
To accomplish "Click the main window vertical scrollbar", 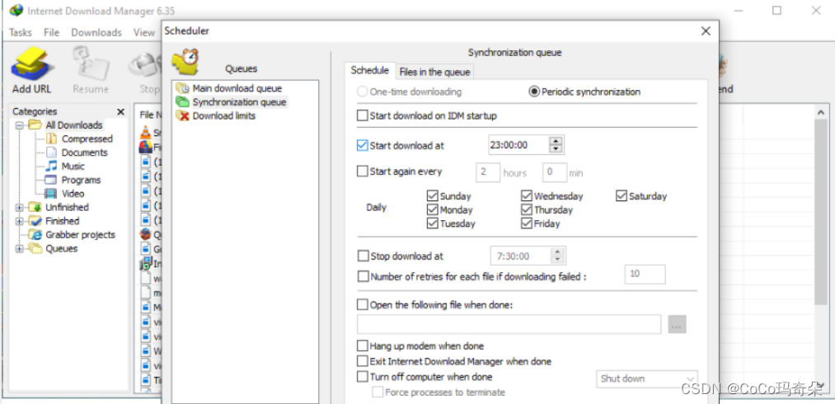I will point(821,214).
